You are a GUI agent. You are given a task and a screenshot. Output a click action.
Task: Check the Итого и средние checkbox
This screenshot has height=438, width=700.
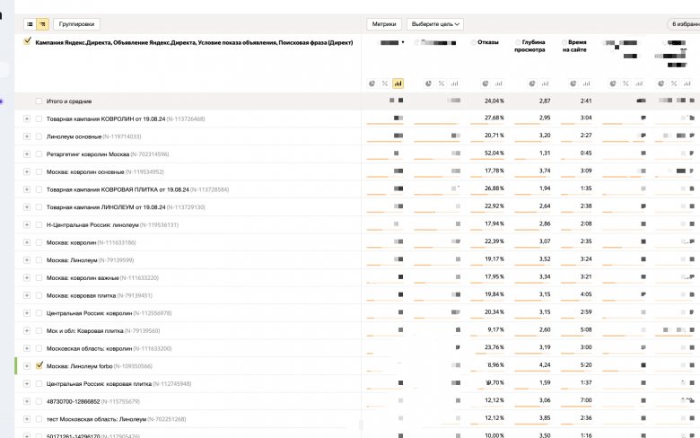39,101
